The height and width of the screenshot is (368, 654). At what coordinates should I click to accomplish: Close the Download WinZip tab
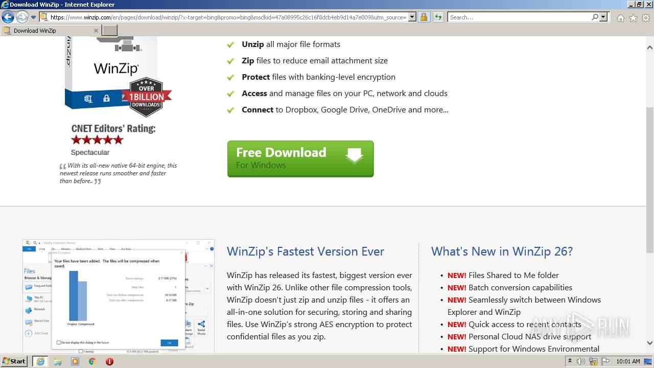tap(96, 31)
